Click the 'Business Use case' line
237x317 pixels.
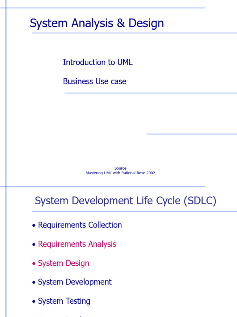pyautogui.click(x=94, y=81)
